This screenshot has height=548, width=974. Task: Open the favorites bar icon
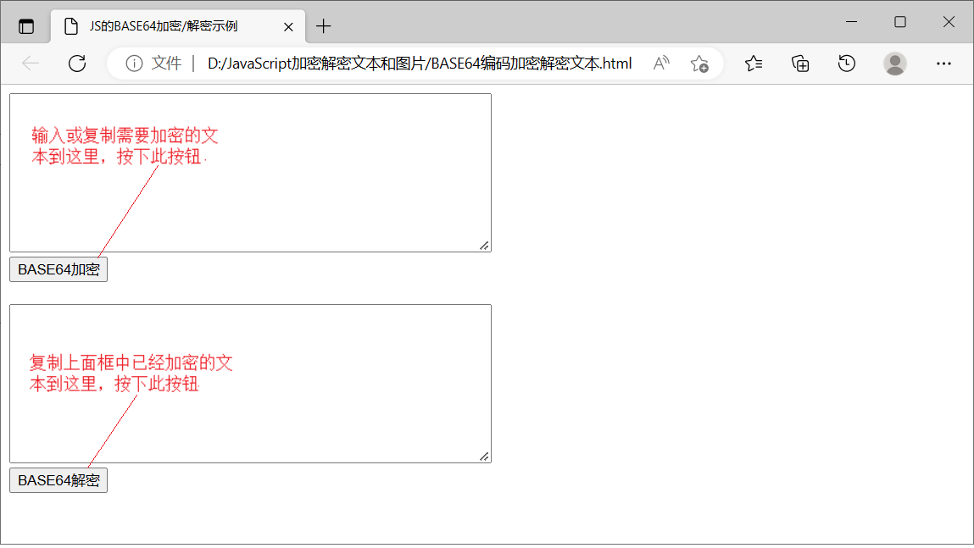pyautogui.click(x=753, y=63)
